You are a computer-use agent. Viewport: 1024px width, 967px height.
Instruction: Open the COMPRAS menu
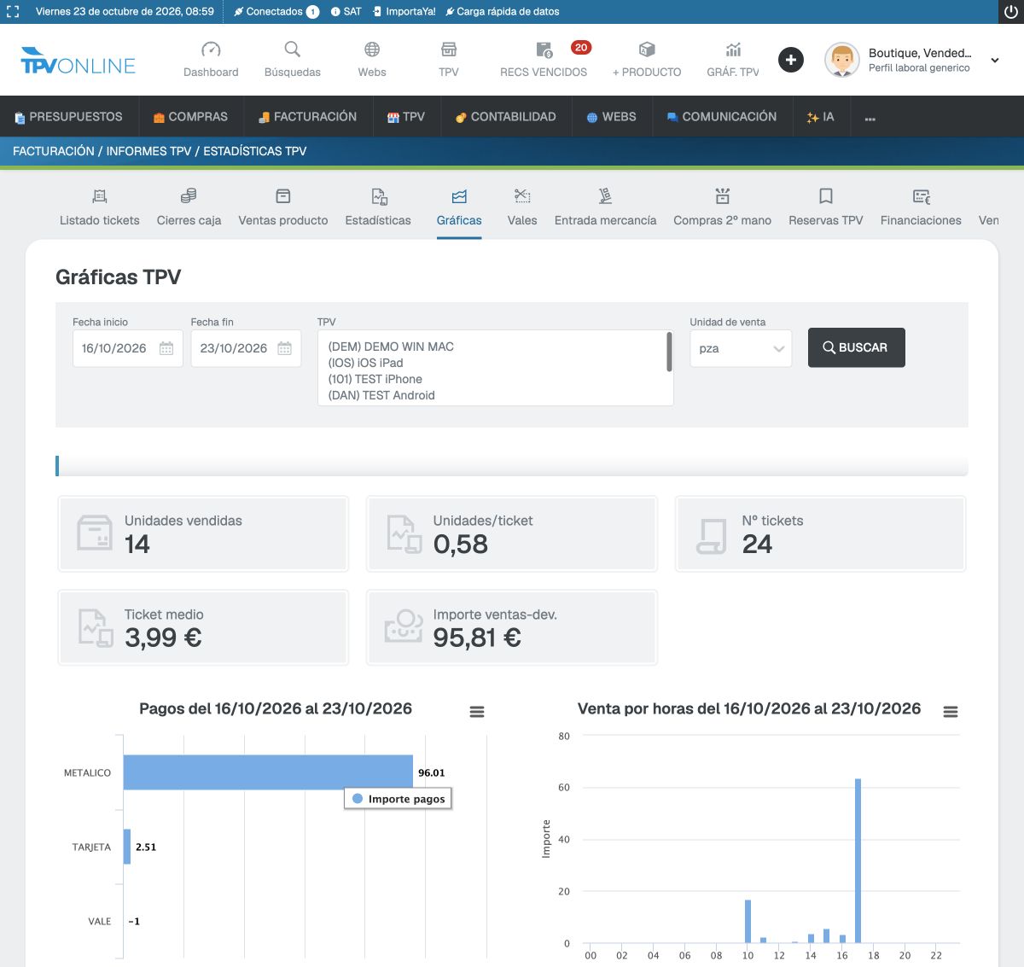click(190, 117)
